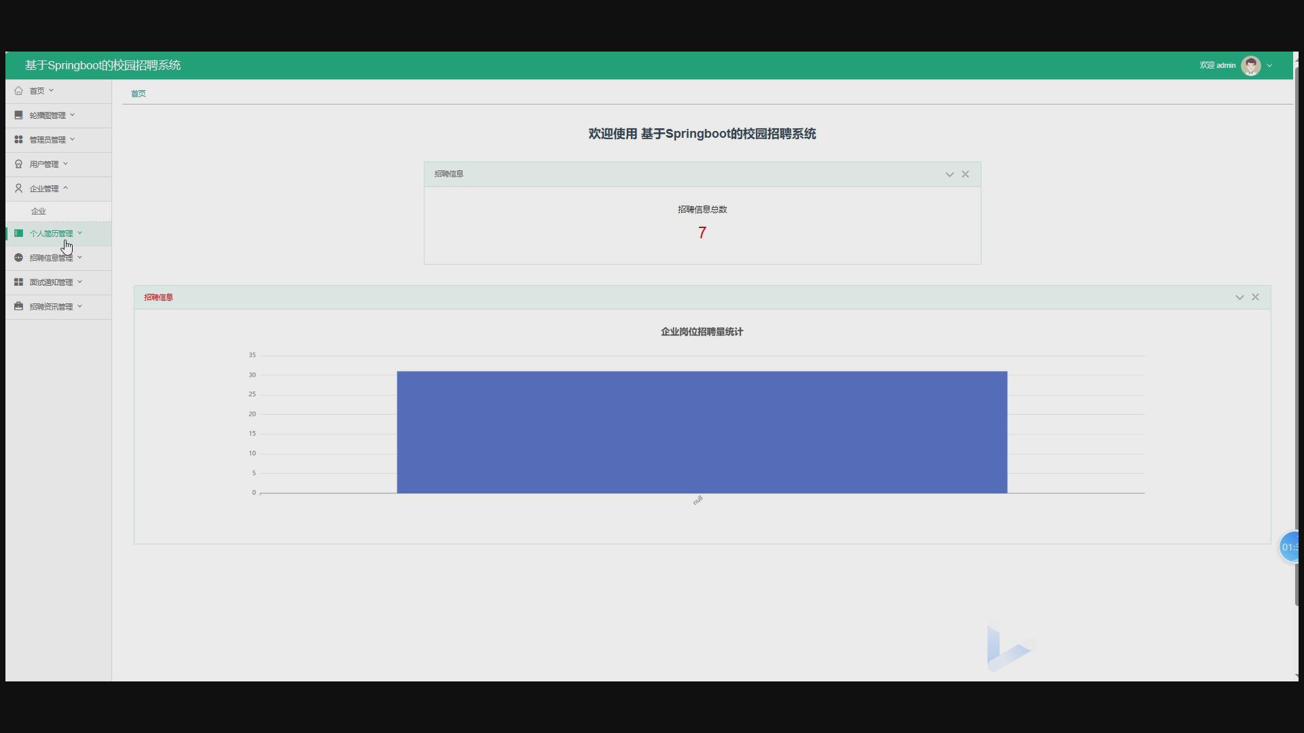
Task: Dismiss the 招聘信息总数 panel with X
Action: 965,174
